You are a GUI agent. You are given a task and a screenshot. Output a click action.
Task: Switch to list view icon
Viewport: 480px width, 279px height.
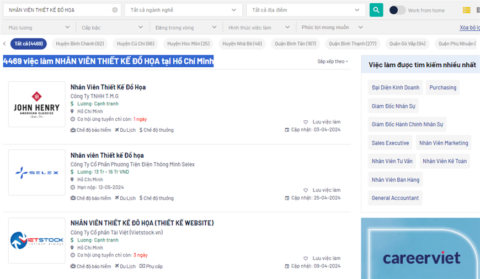[x=467, y=10]
